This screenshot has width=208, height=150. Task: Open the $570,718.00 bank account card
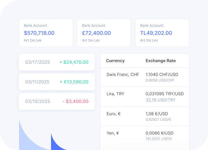tap(46, 33)
